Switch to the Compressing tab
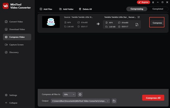Image resolution: width=170 pixels, height=108 pixels. [137, 9]
